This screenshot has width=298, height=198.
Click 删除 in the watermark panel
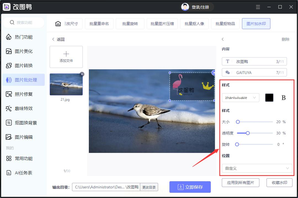[286, 39]
